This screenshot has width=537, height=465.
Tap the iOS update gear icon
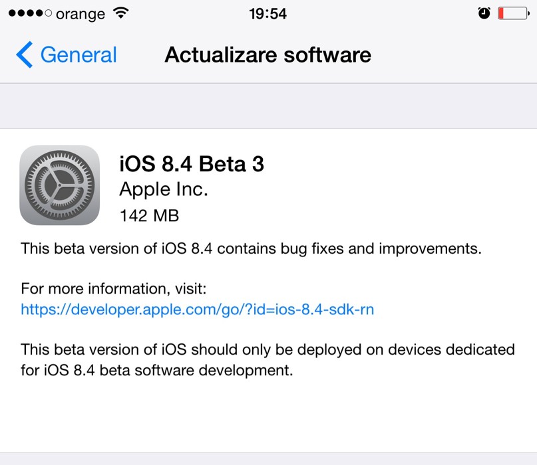[60, 185]
